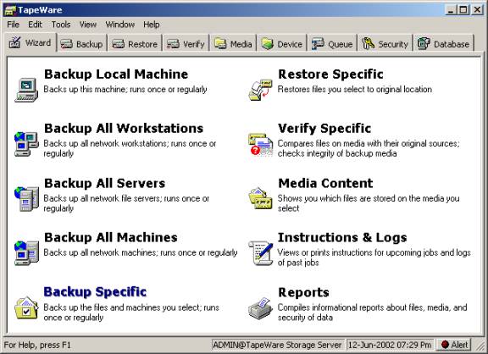Screen dimensions: 488x354
Task: Click the Instructions & Logs scroll icon
Action: 260,253
